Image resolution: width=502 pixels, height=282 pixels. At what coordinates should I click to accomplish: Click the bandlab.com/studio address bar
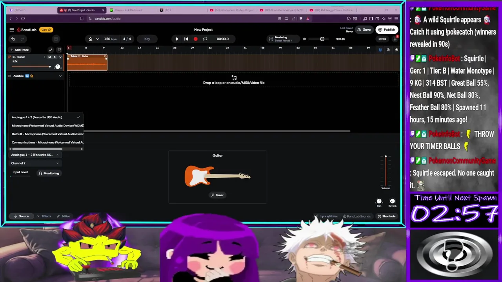pos(107,18)
